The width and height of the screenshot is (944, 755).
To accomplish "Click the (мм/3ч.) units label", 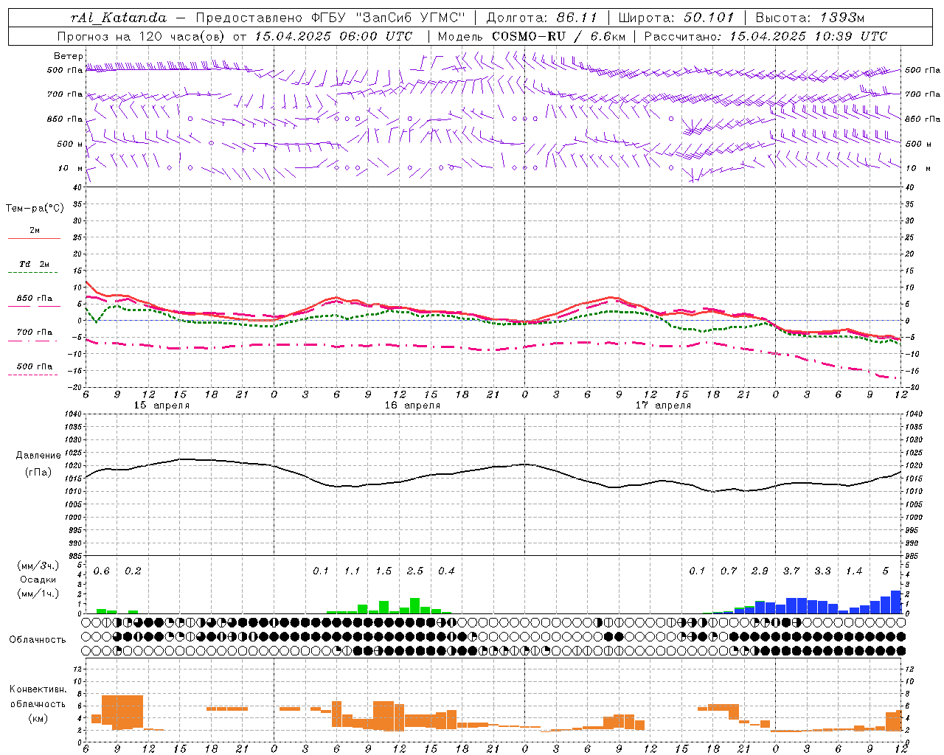I will (38, 566).
